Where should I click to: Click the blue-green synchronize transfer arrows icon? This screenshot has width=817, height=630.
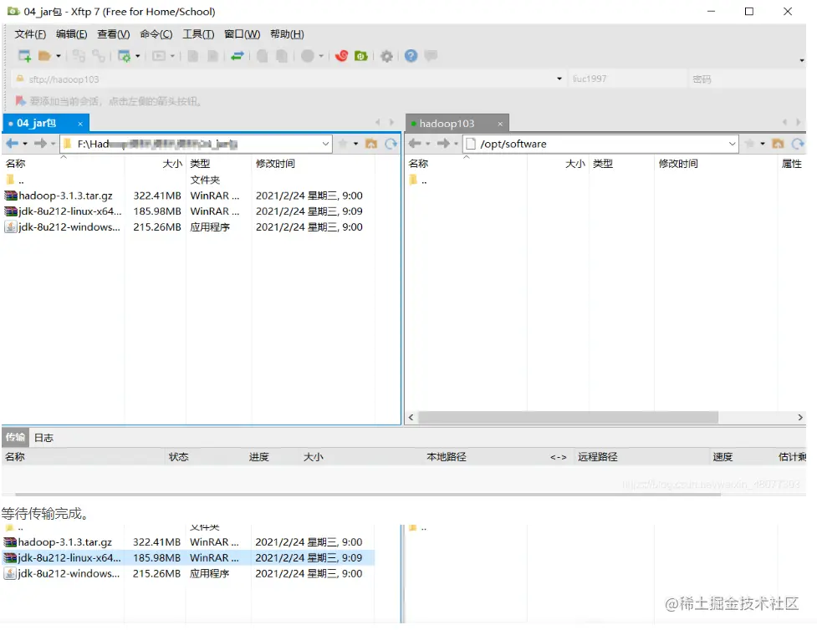pos(237,56)
